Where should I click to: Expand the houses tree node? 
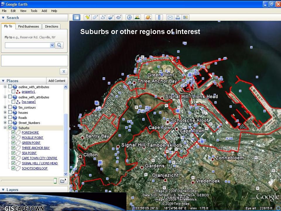[5, 112]
